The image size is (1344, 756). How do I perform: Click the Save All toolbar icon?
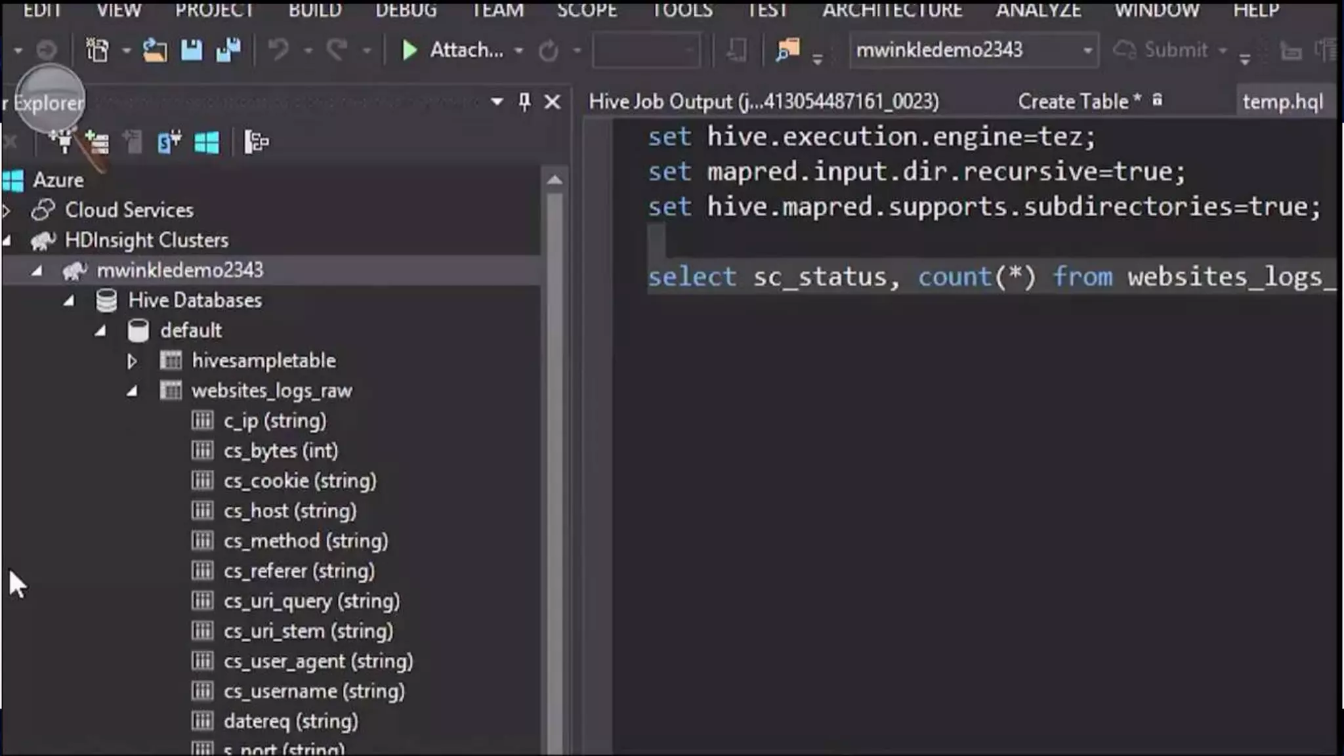pyautogui.click(x=228, y=50)
